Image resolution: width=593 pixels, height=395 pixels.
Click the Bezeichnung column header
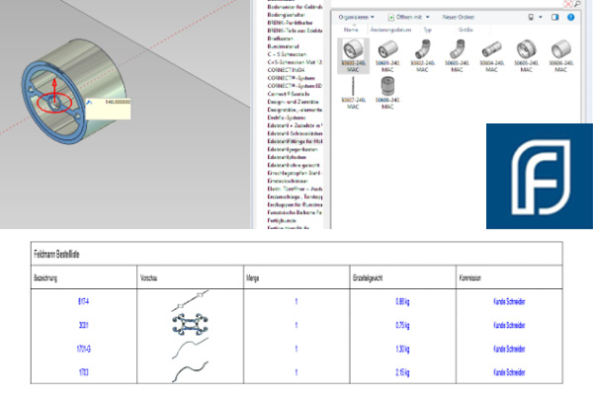tap(45, 278)
